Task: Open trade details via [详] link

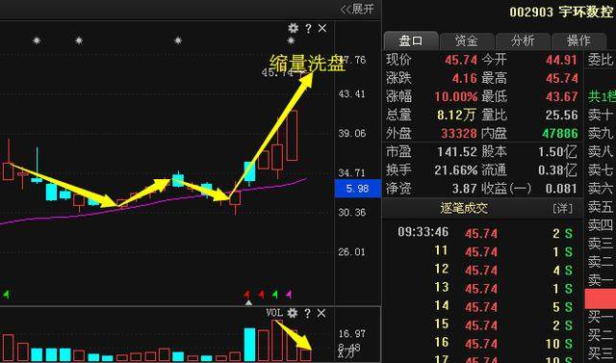Action: [562, 208]
